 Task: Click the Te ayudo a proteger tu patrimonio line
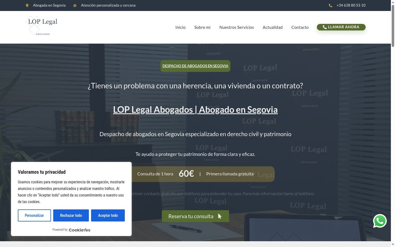click(195, 154)
